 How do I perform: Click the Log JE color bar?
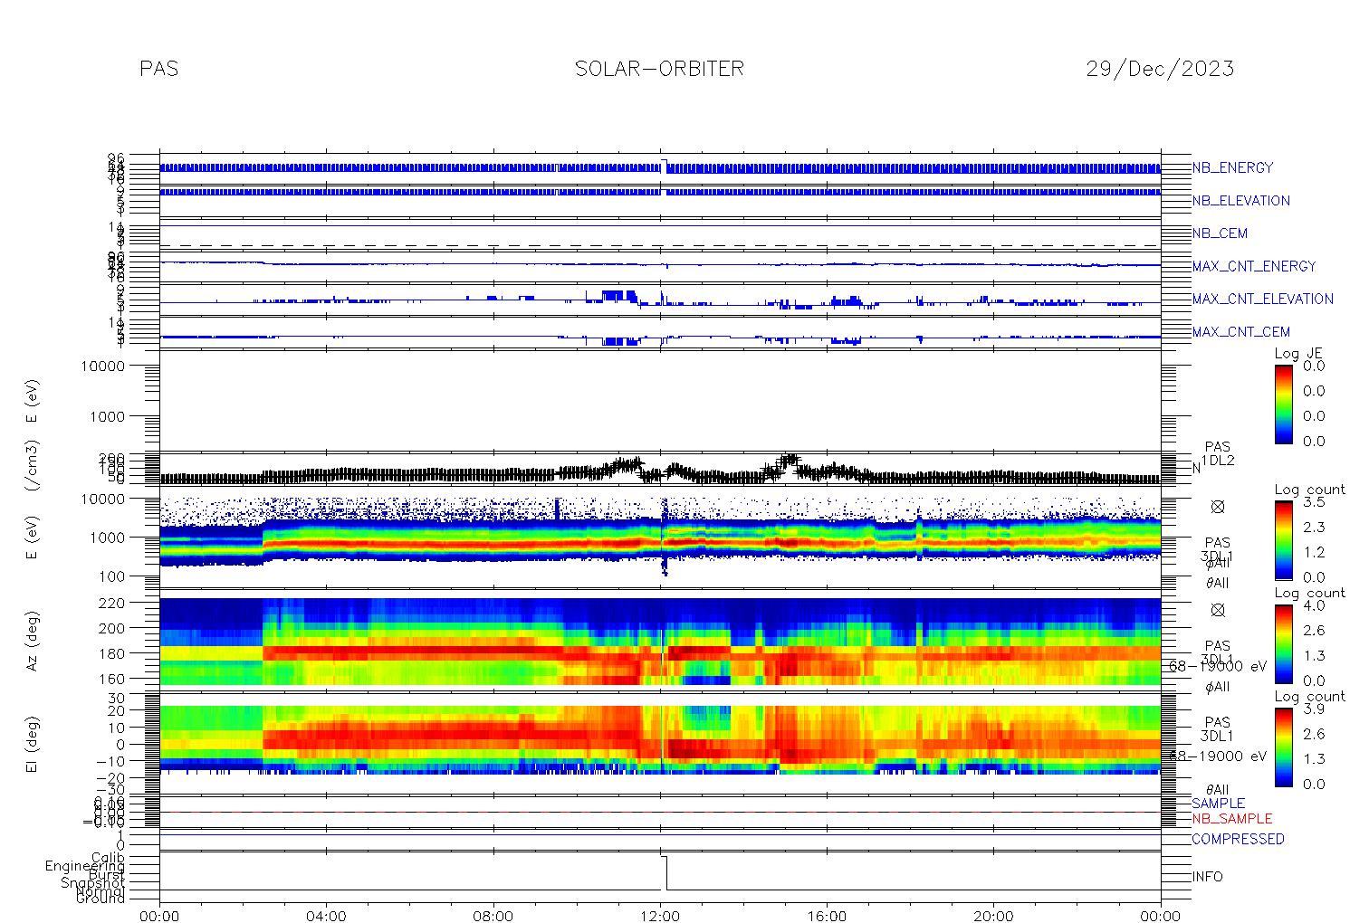1284,404
